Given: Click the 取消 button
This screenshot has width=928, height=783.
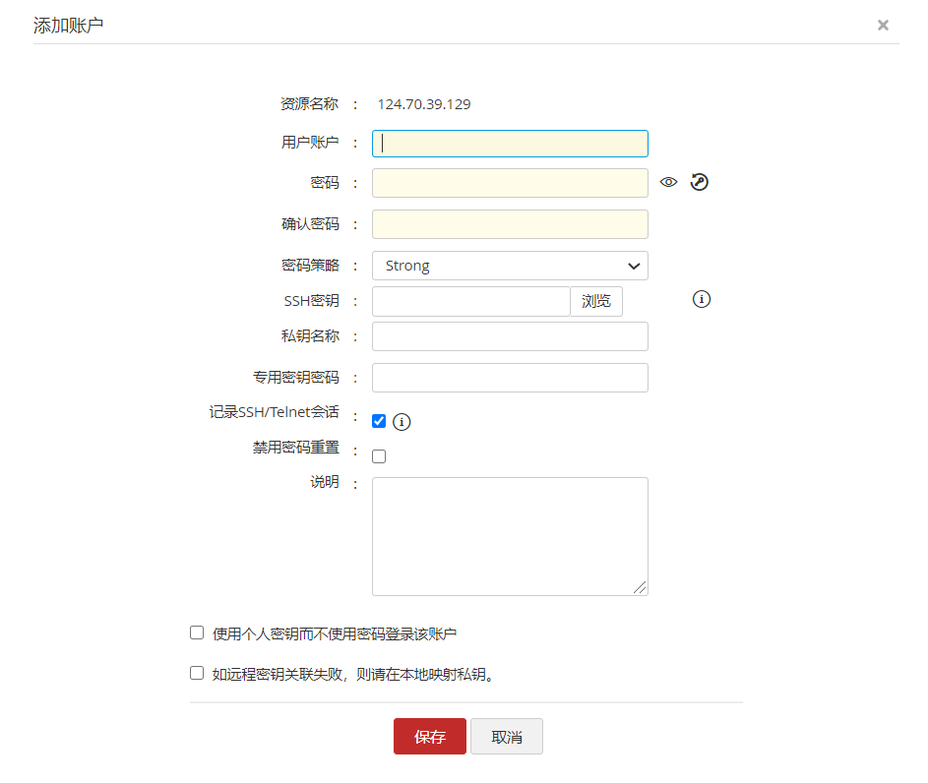Looking at the screenshot, I should pyautogui.click(x=507, y=737).
